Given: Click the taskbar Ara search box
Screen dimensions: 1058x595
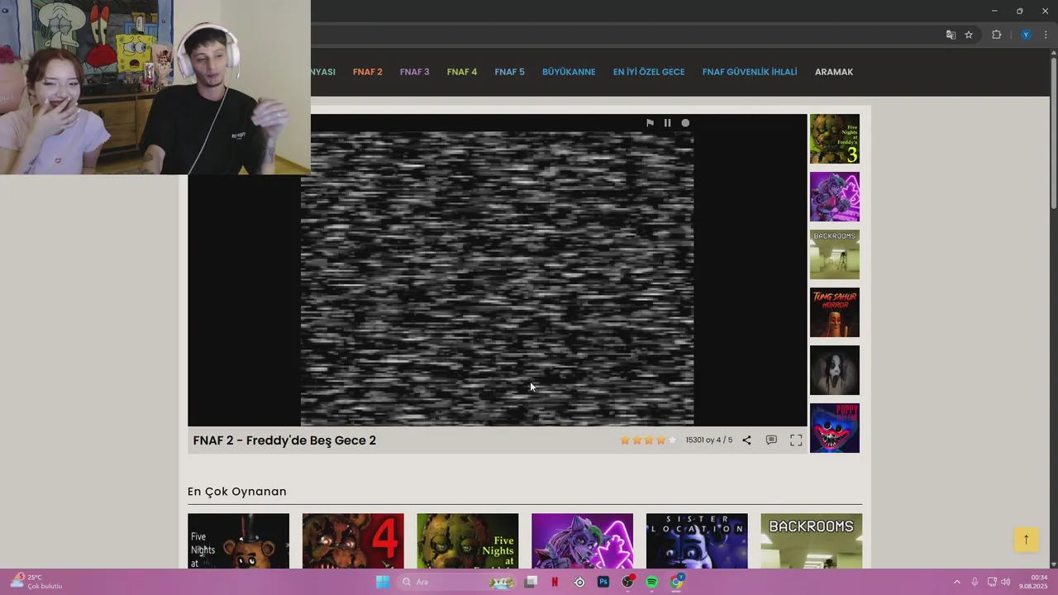Looking at the screenshot, I should click(x=457, y=582).
